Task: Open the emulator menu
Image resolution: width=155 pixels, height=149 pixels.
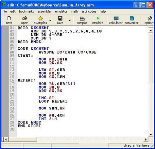Action: [x=61, y=11]
